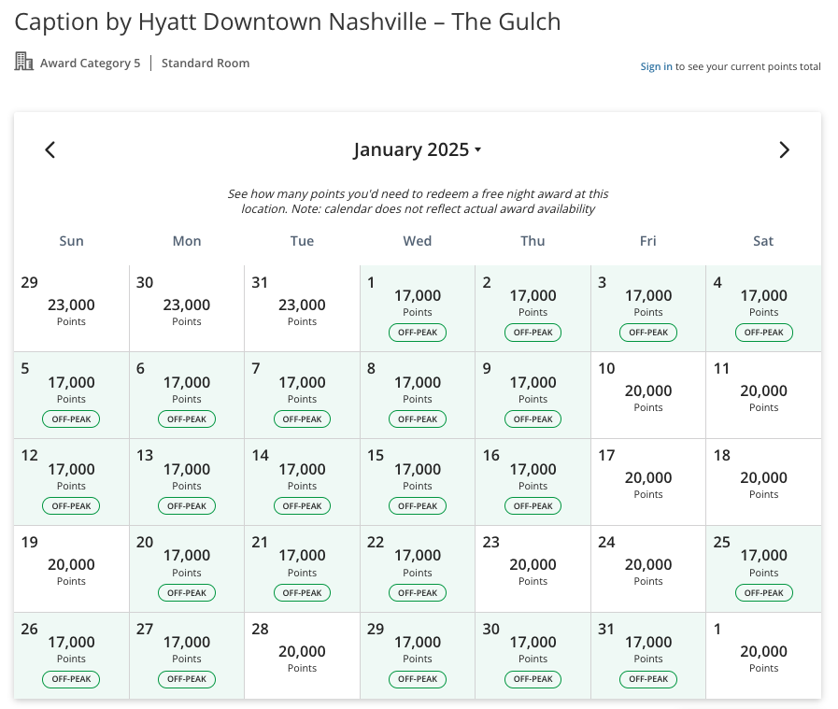The width and height of the screenshot is (838, 709).
Task: Select January 6 in the calendar
Action: [187, 395]
